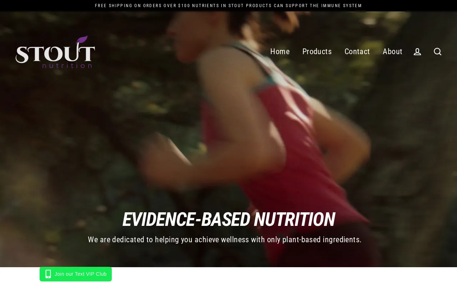Open the search magnifier icon
This screenshot has height=285, width=457.
pyautogui.click(x=438, y=52)
